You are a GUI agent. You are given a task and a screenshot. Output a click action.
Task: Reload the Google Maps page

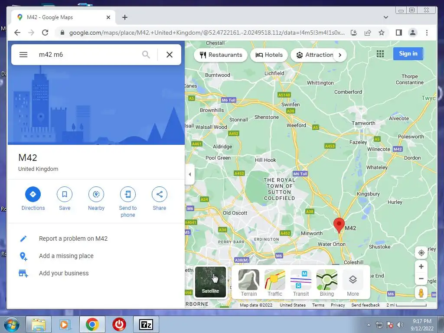[45, 33]
